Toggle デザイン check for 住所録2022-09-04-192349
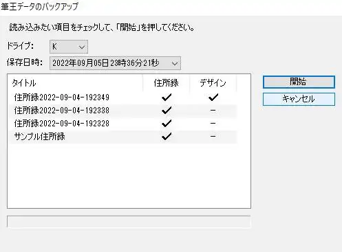Screen dimensions: 342x252 (x=213, y=98)
